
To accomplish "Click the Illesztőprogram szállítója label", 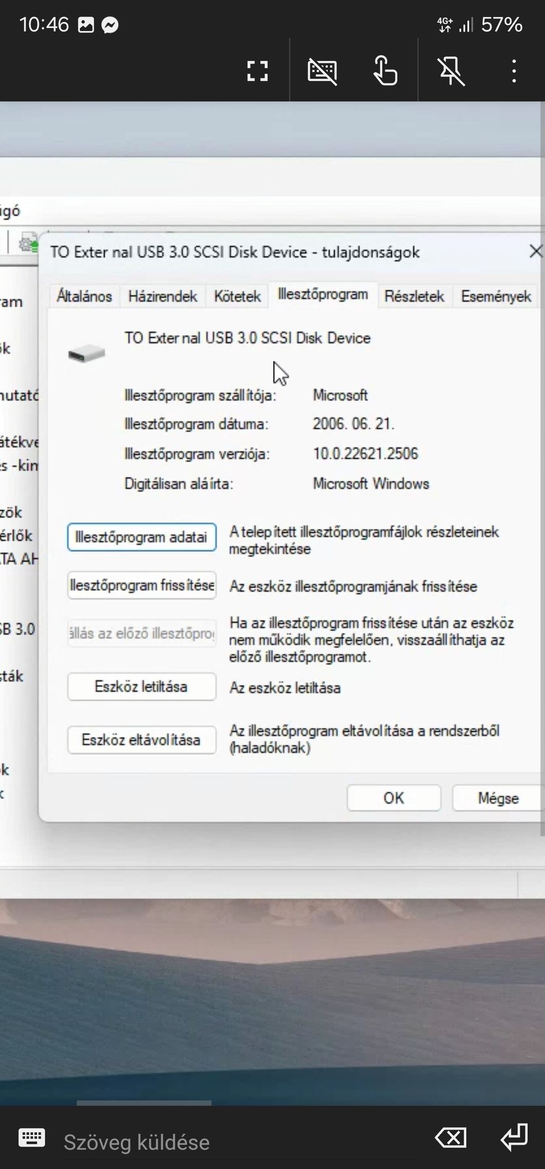I will (x=200, y=395).
